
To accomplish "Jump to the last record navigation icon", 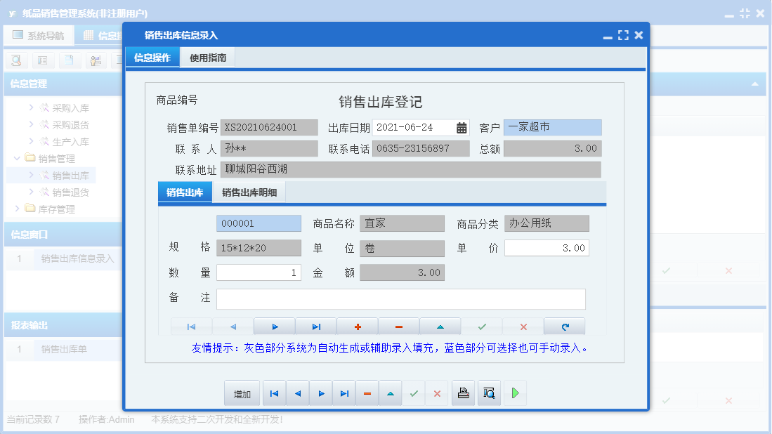I will (316, 326).
